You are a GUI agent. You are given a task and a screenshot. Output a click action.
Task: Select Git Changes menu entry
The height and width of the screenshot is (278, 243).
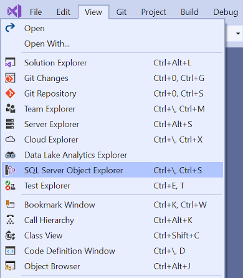(x=112, y=78)
